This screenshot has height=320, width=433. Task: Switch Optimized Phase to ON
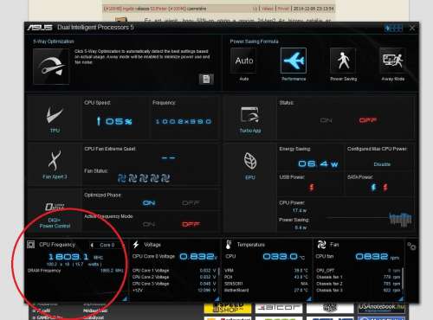coord(149,203)
